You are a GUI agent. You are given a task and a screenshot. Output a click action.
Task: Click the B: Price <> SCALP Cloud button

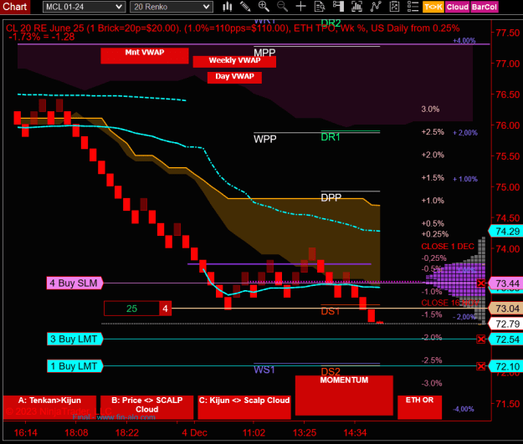(x=146, y=407)
